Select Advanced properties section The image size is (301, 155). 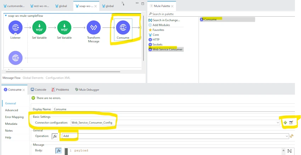(x=12, y=110)
